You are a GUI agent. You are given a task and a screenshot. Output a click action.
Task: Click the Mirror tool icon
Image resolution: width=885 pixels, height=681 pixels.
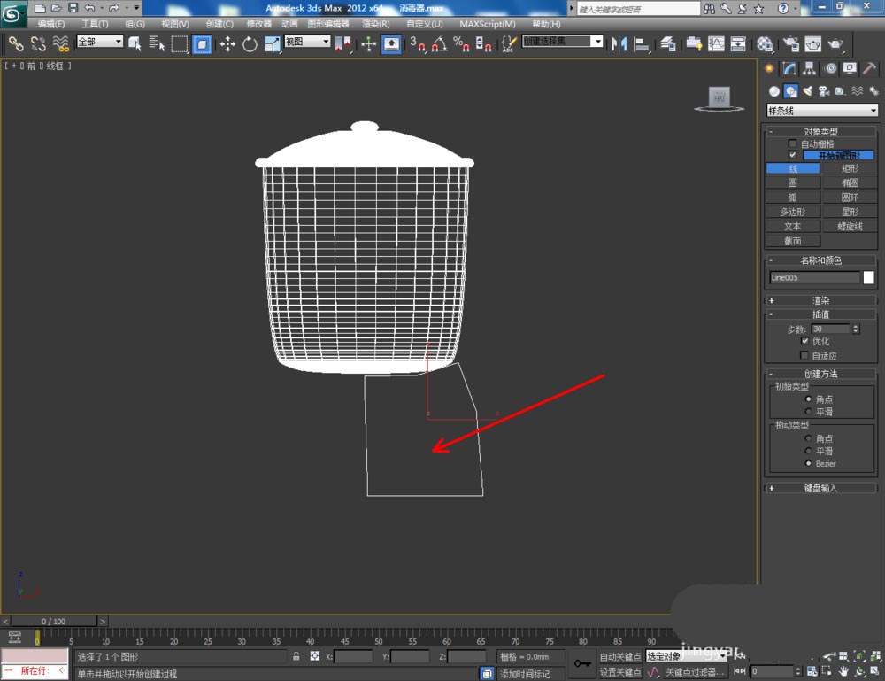[x=619, y=43]
